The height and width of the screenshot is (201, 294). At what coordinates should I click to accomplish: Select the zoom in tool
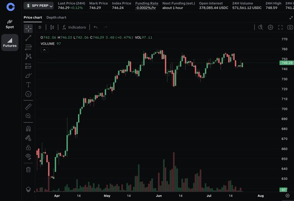pos(28,116)
